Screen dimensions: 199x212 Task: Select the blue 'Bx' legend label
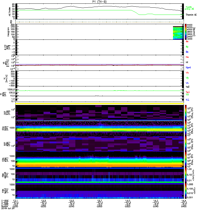(187, 52)
